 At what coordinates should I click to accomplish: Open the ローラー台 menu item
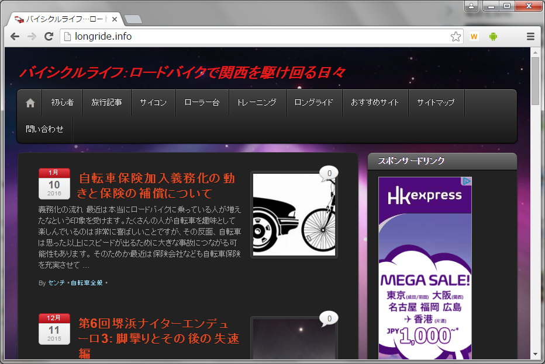point(202,103)
